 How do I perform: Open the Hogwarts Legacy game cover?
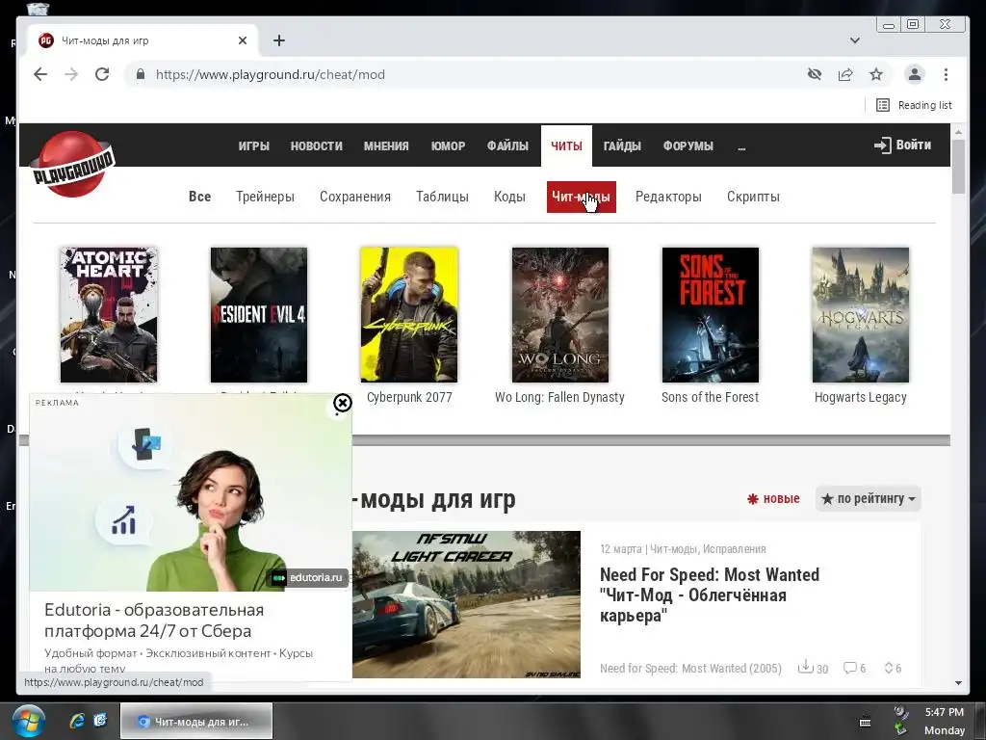click(861, 315)
